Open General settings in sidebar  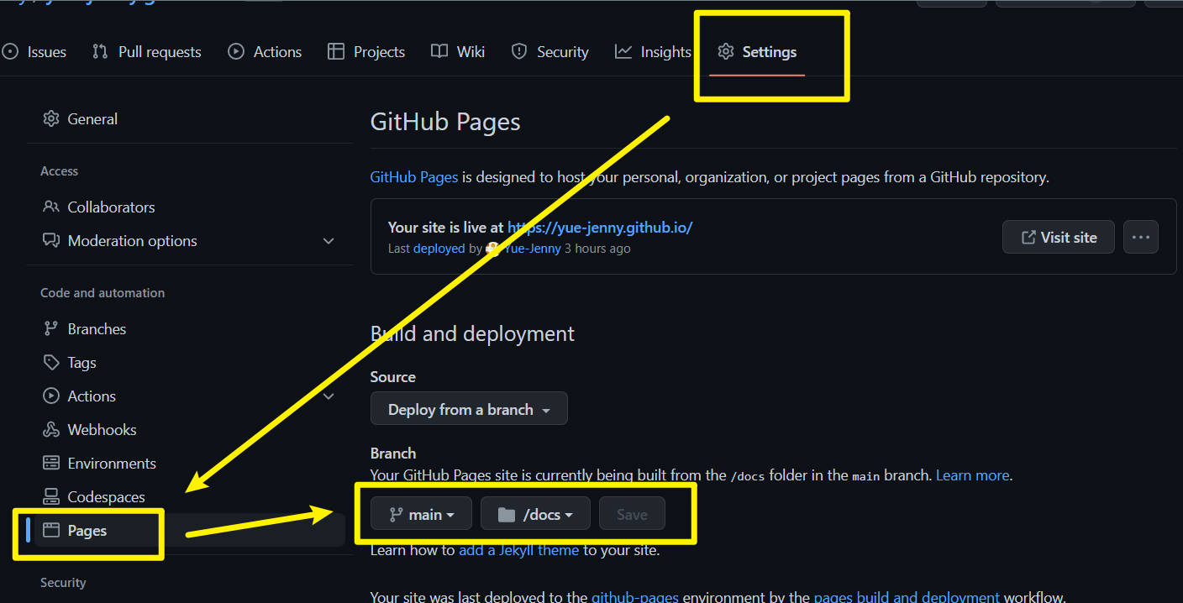[x=190, y=118]
